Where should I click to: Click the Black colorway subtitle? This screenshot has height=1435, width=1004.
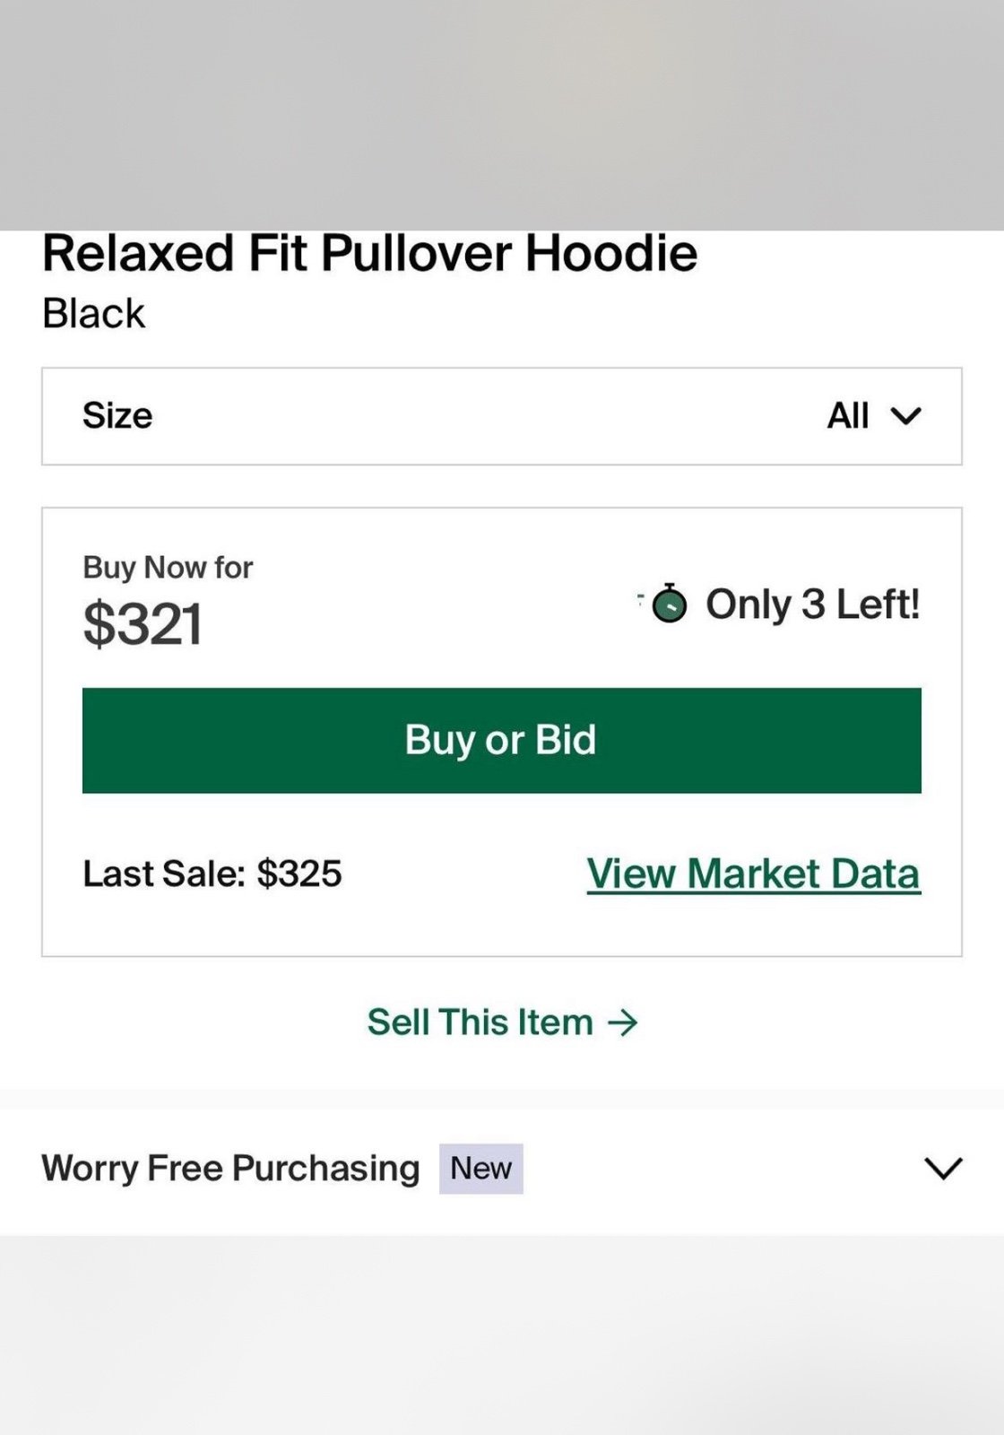pos(93,314)
